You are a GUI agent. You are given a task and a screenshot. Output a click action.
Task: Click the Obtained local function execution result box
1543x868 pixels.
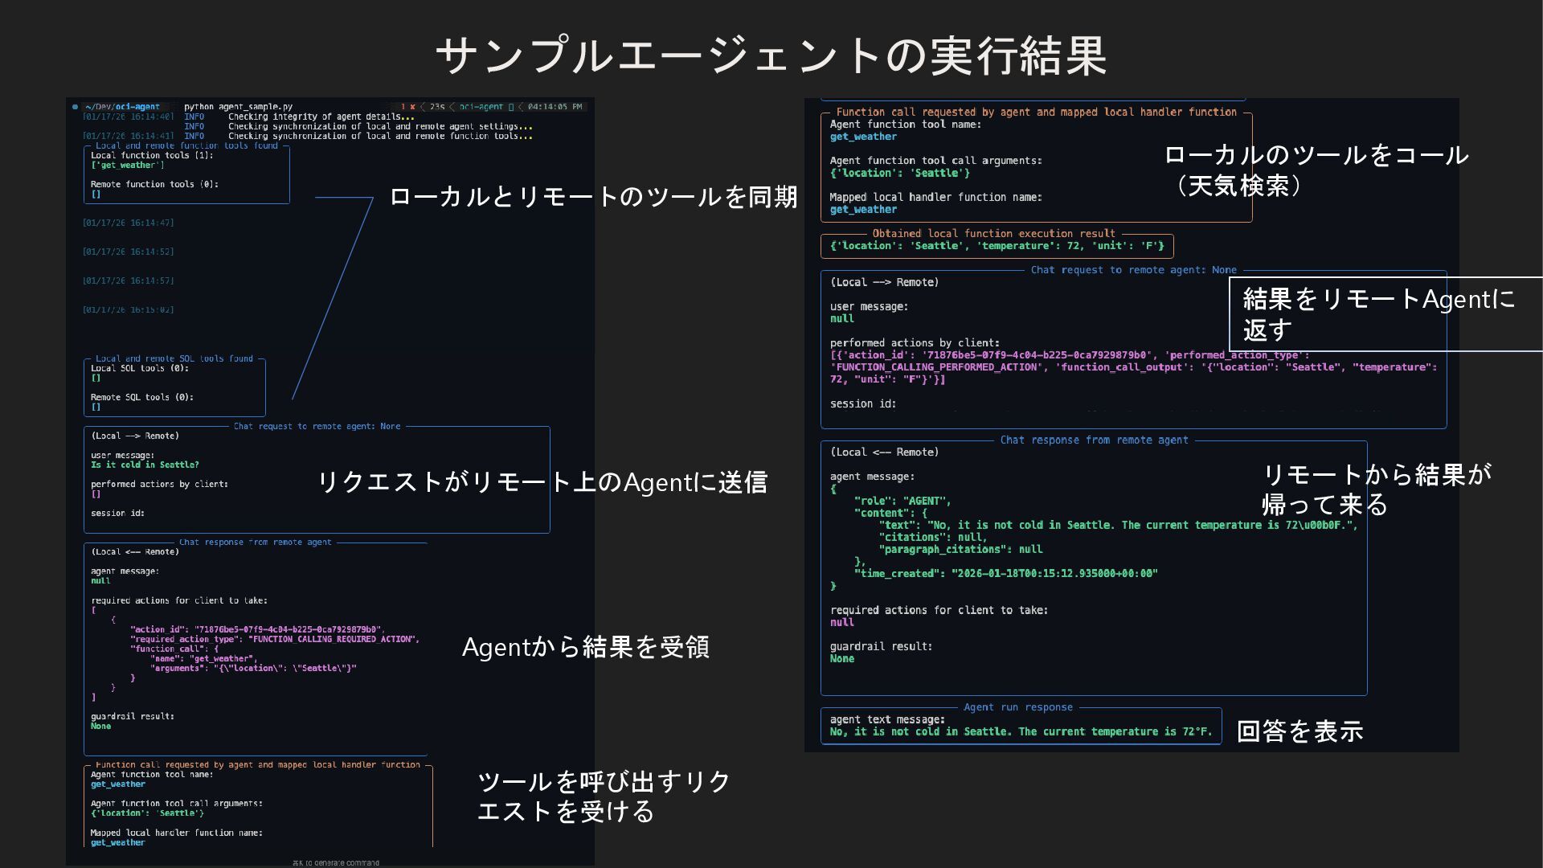[996, 245]
